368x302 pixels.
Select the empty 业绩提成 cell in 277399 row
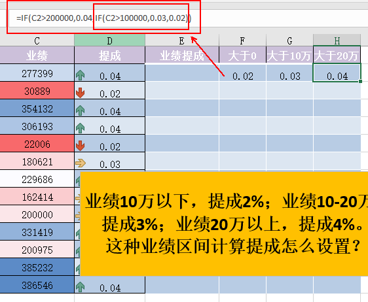pos(182,73)
